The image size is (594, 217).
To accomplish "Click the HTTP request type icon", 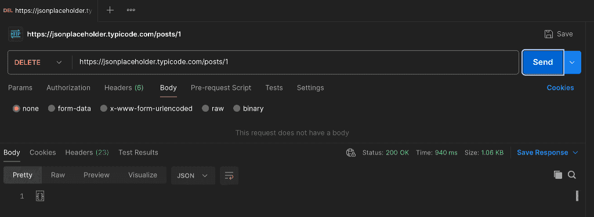I will click(x=16, y=34).
